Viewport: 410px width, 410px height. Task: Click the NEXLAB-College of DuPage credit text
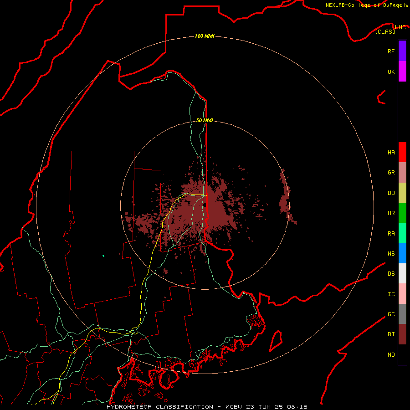tap(364, 5)
